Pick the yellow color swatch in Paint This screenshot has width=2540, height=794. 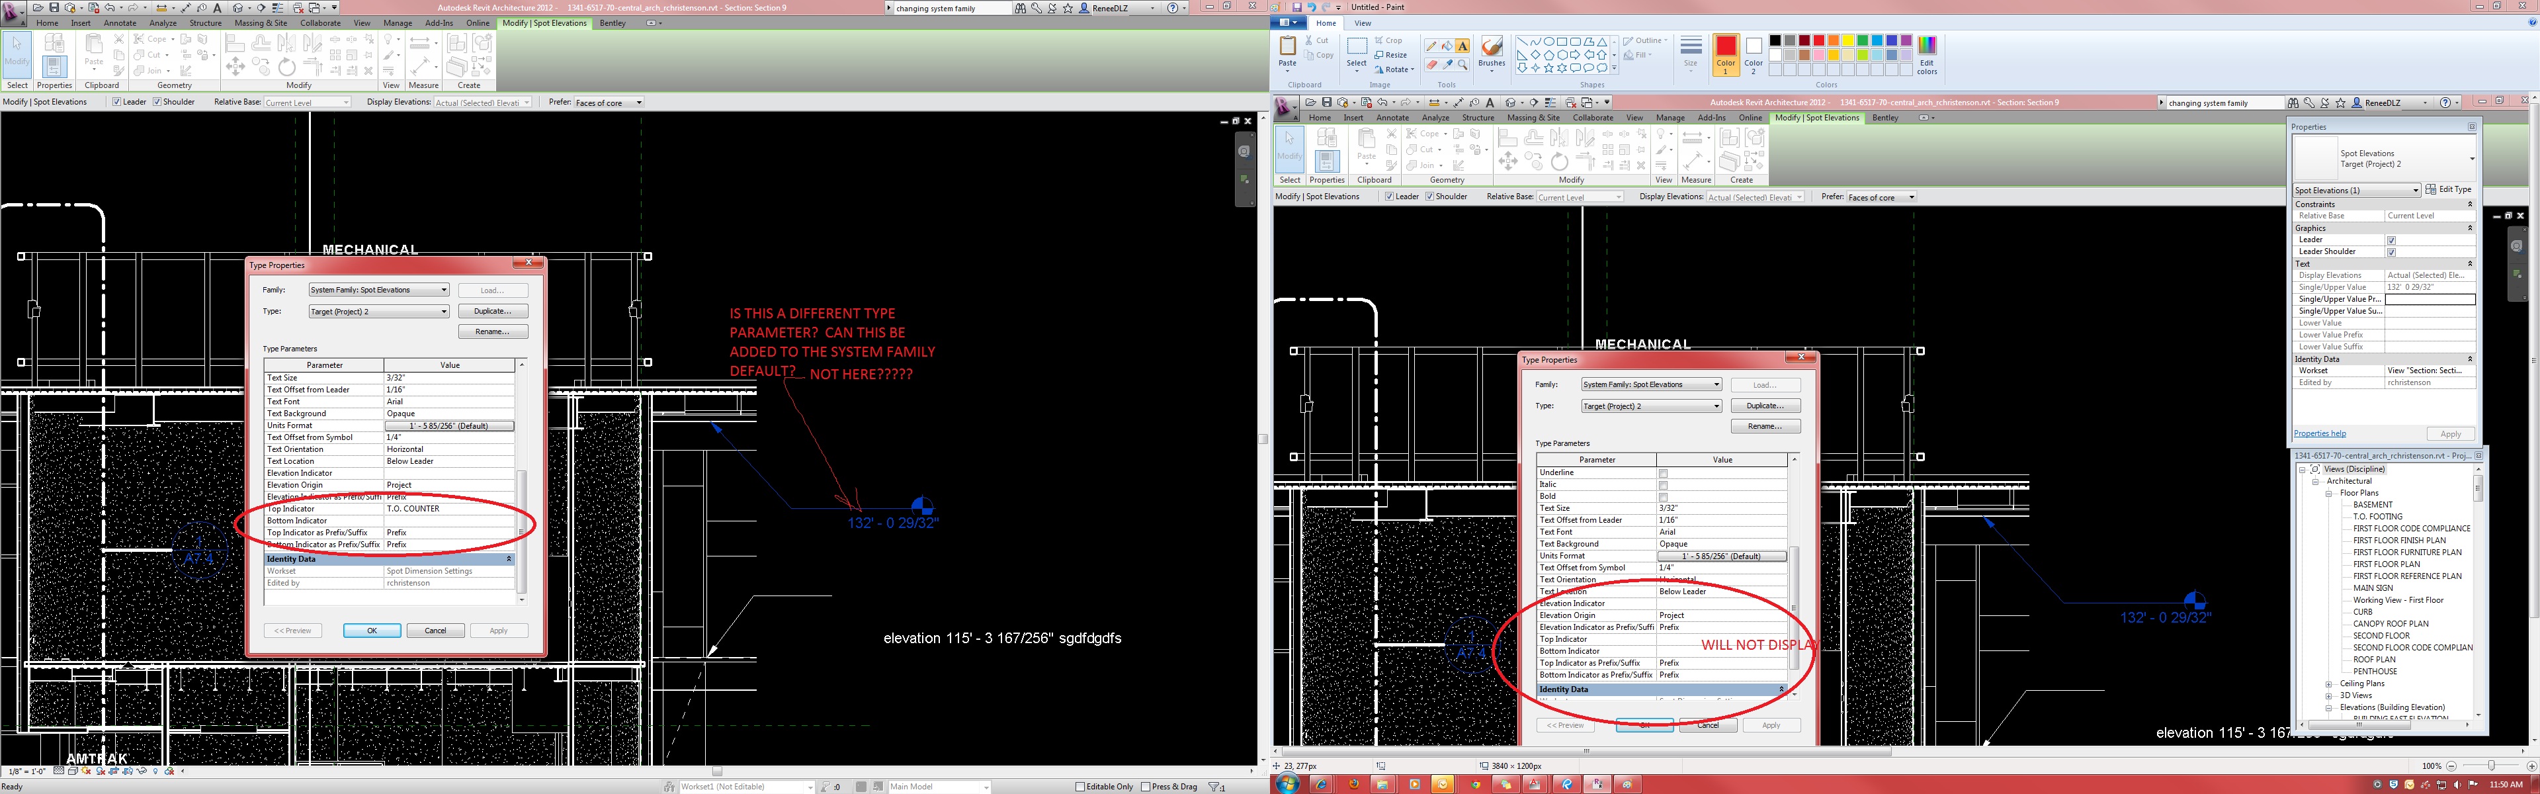(x=1848, y=42)
